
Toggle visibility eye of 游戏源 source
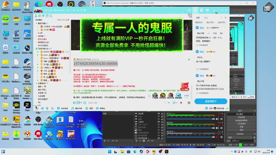(159, 114)
